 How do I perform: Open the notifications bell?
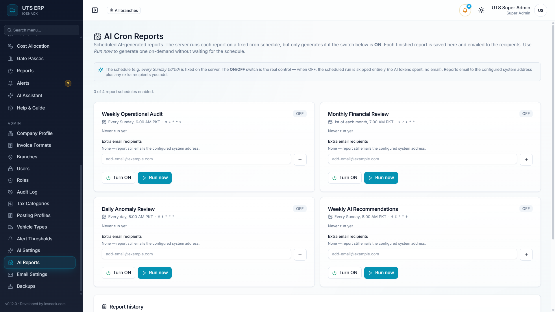465,10
